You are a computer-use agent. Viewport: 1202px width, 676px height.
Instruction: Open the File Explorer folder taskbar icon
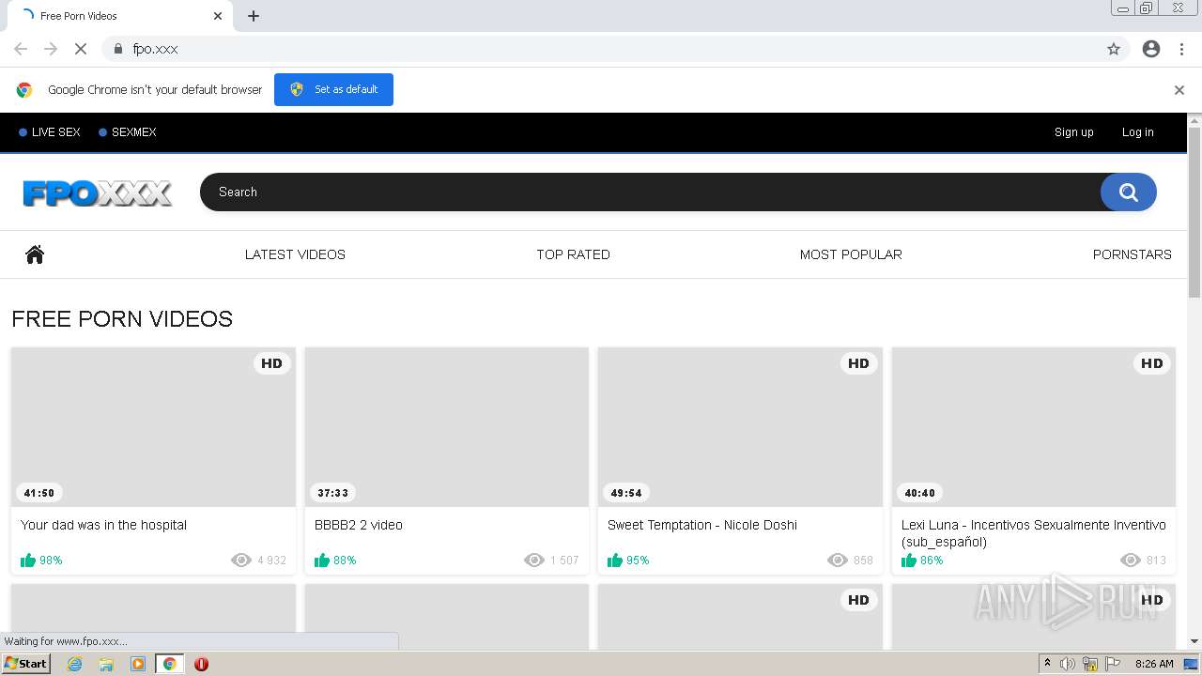[106, 664]
